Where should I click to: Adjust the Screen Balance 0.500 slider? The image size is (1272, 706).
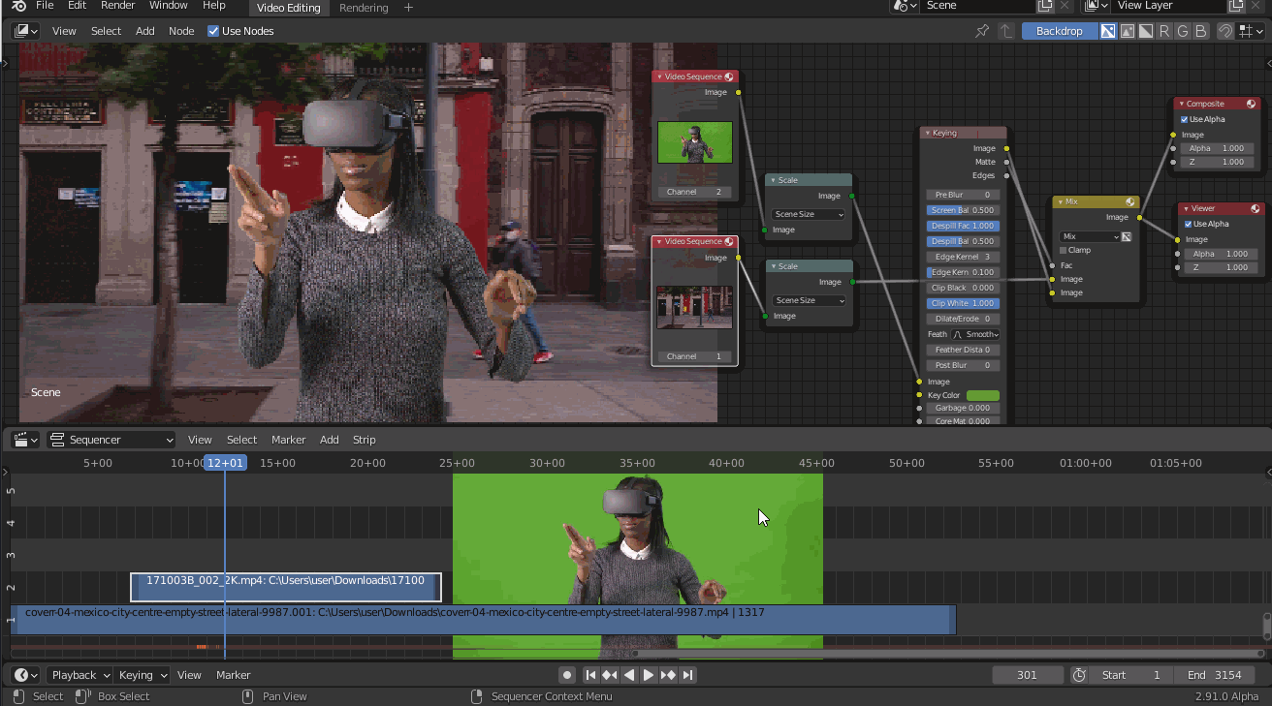click(x=963, y=210)
